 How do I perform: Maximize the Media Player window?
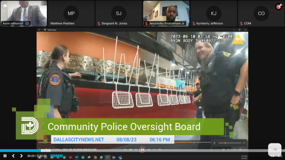point(240,30)
